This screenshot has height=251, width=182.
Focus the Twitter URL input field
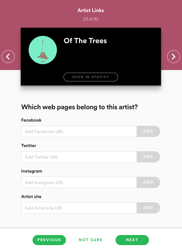pos(79,157)
